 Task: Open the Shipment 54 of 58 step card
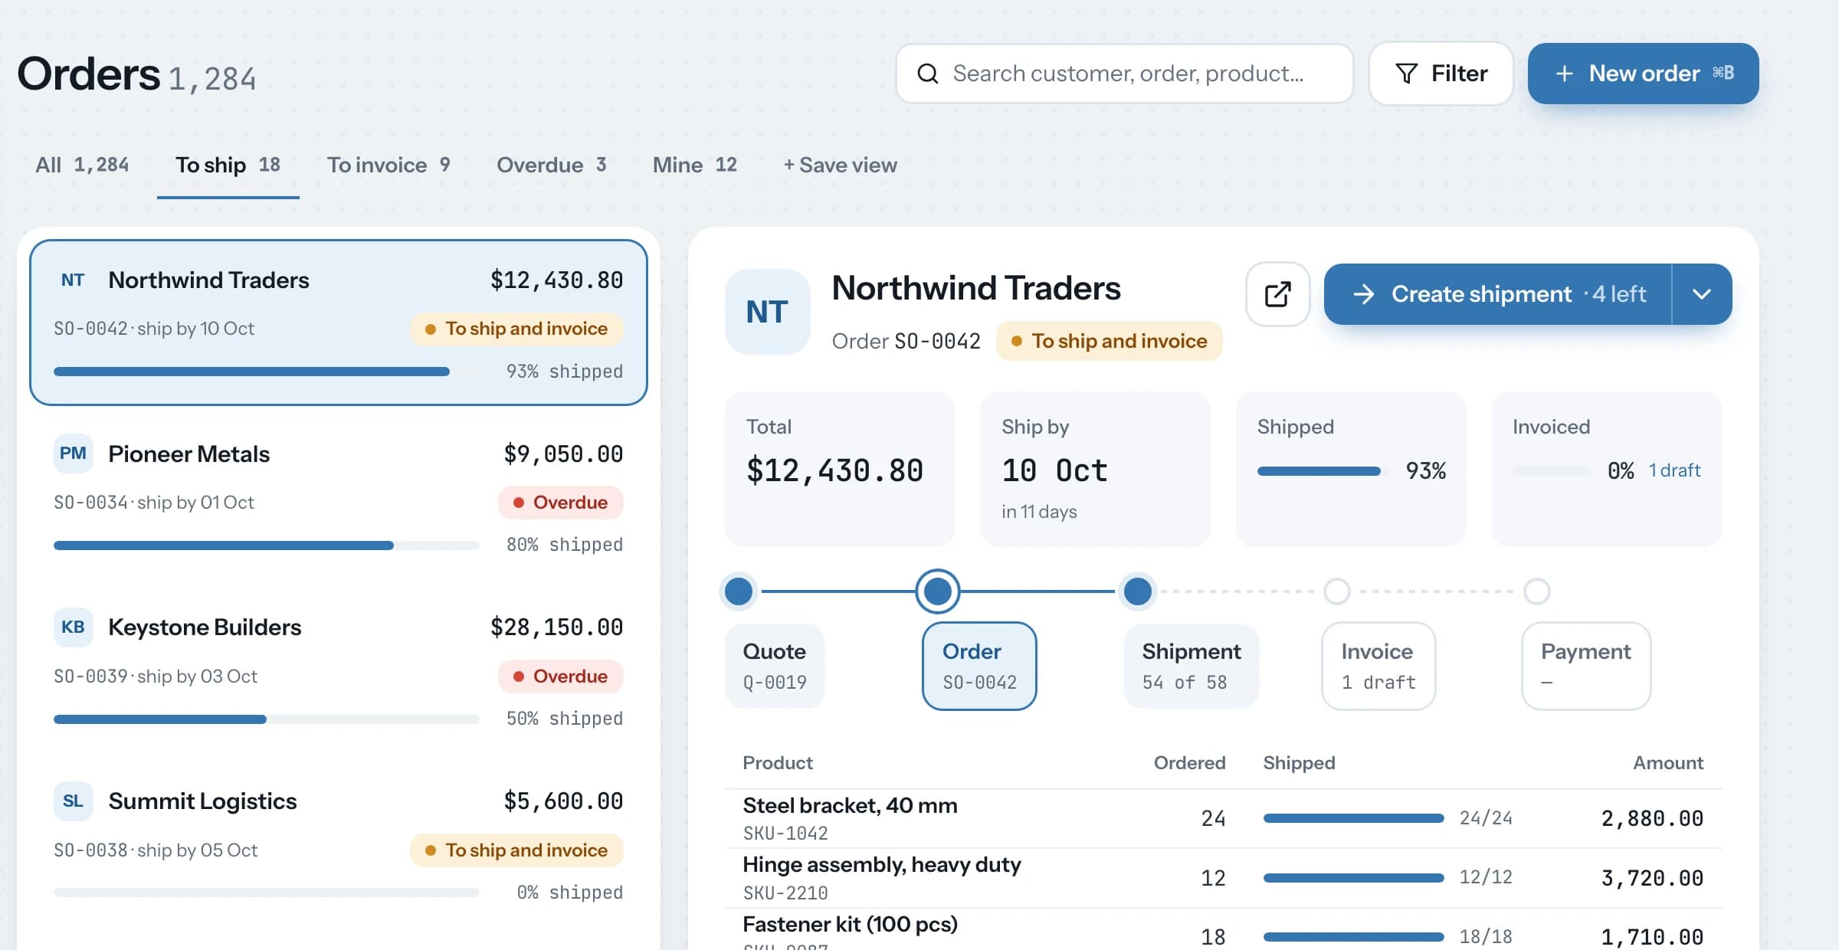point(1191,666)
